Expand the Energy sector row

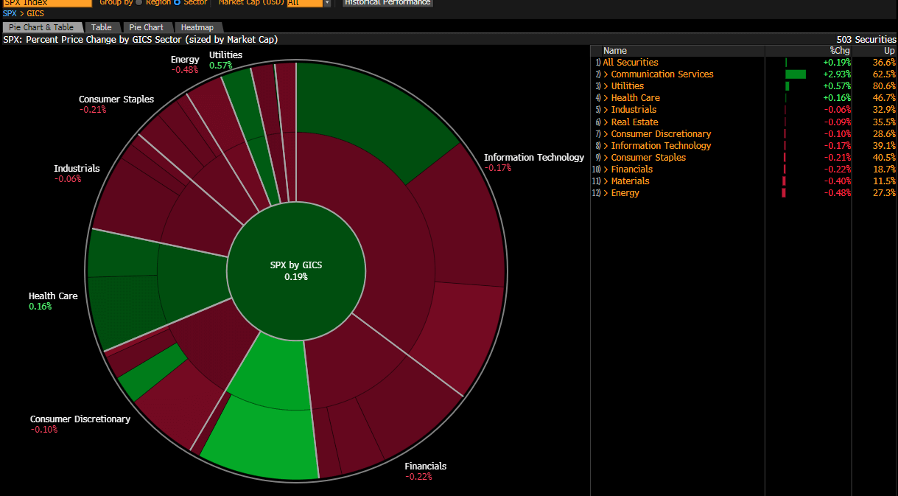(604, 192)
